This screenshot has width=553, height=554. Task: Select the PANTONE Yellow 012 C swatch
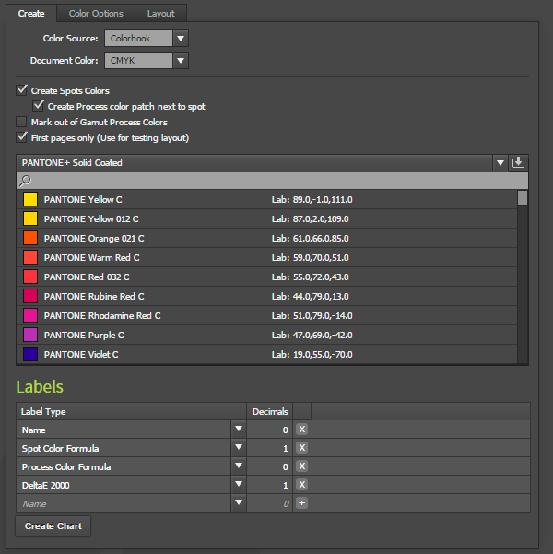click(x=30, y=218)
